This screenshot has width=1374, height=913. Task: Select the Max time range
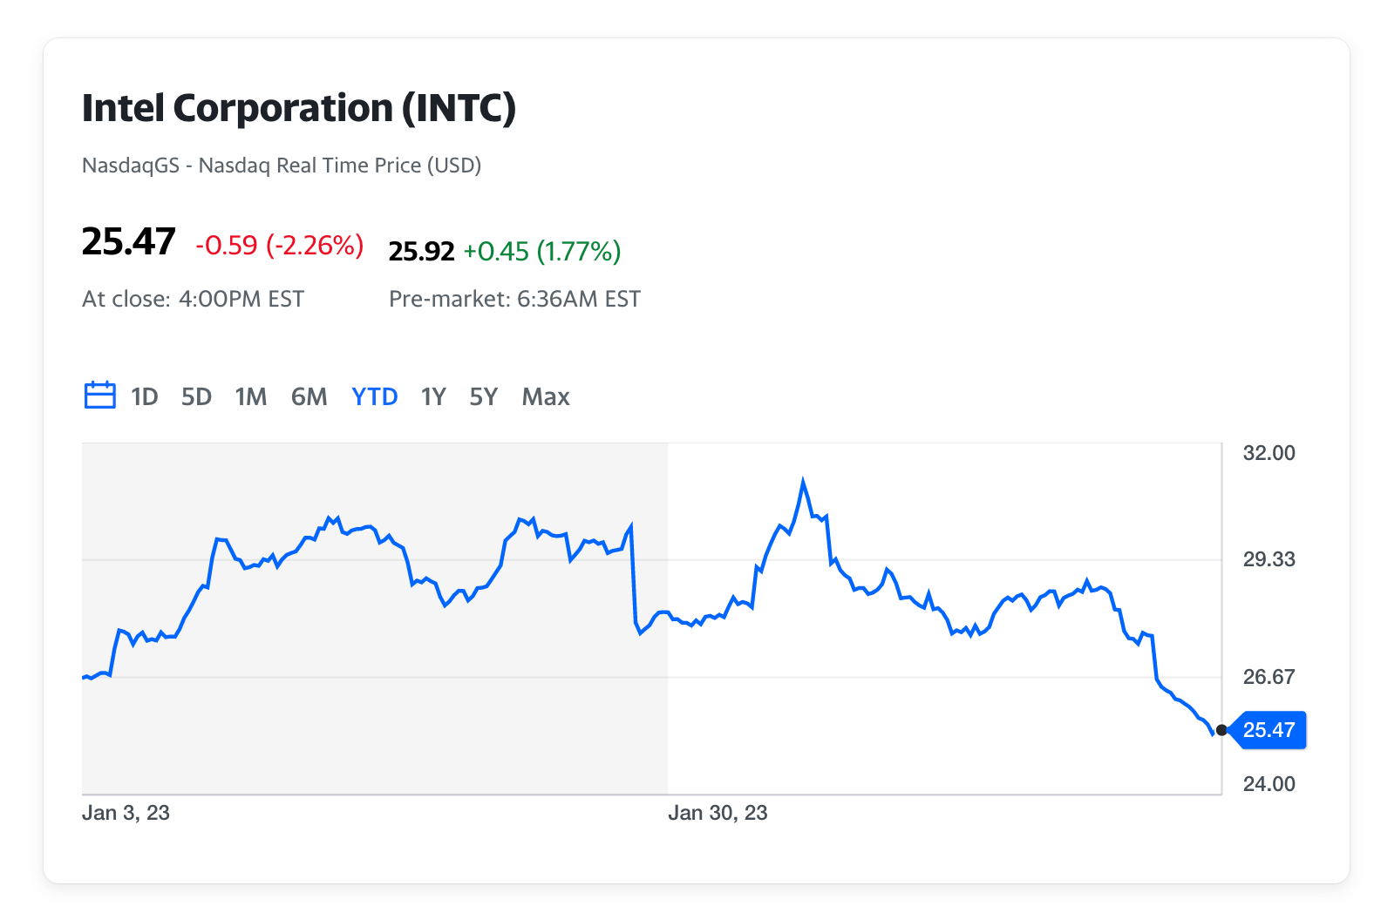pos(546,397)
